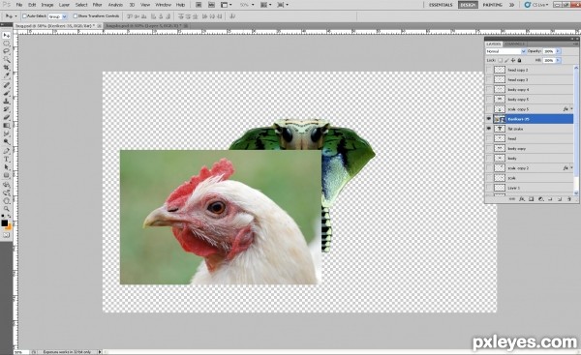Select the Eyedropper tool
Viewport: 581px width, 355px height.
pos(7,75)
